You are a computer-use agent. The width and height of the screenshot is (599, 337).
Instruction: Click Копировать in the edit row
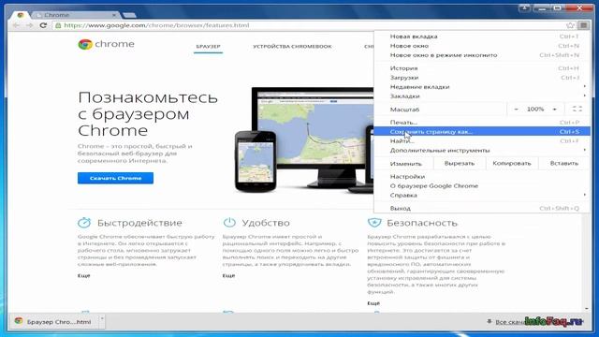click(512, 163)
